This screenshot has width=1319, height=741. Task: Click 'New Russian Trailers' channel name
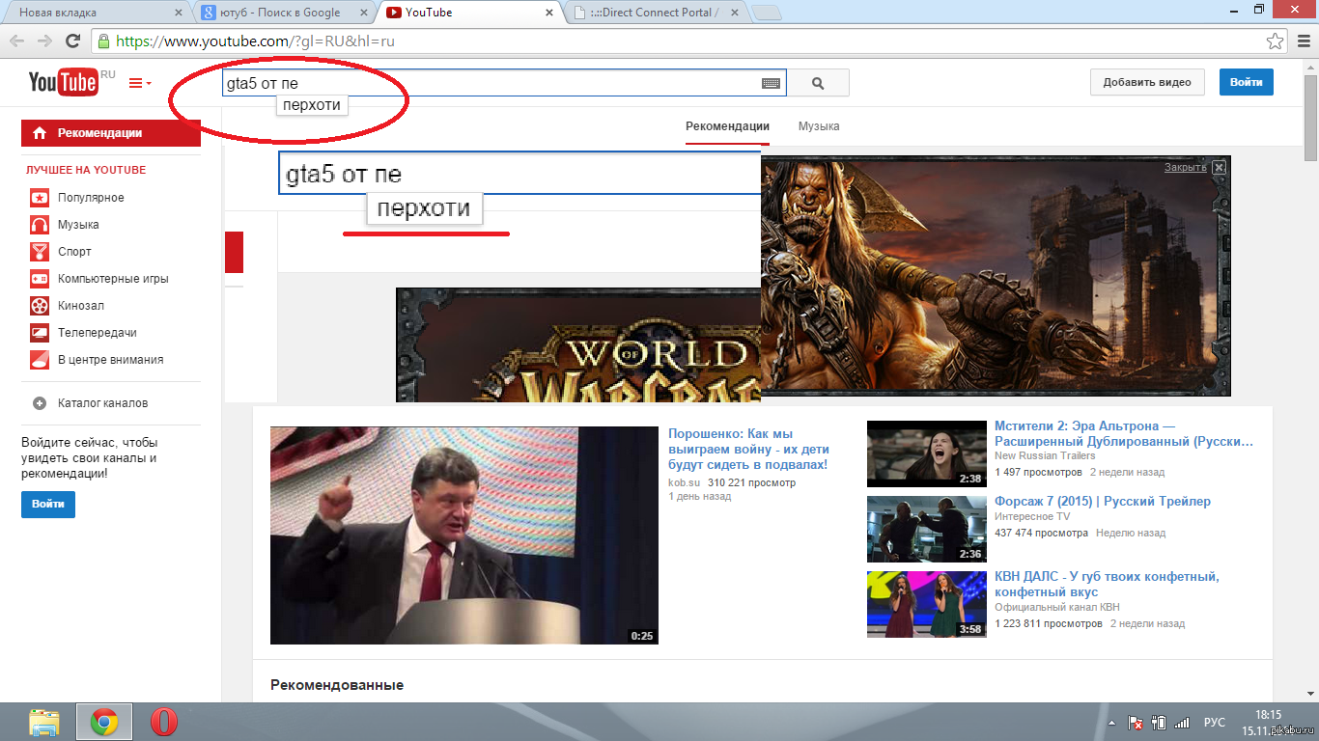[x=1045, y=455]
